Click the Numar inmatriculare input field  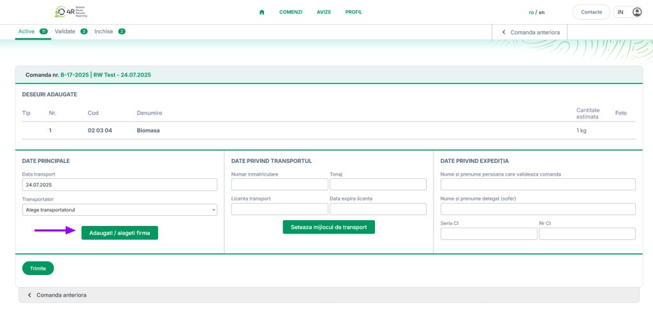279,185
